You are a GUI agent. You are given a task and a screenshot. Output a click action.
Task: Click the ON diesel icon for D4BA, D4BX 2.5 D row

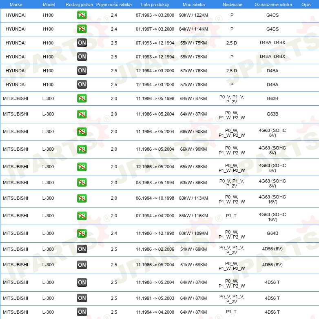click(x=82, y=43)
